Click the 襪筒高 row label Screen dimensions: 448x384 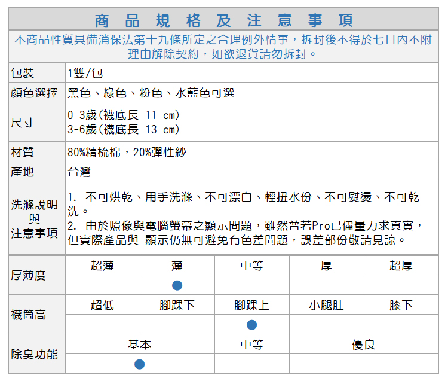click(29, 315)
